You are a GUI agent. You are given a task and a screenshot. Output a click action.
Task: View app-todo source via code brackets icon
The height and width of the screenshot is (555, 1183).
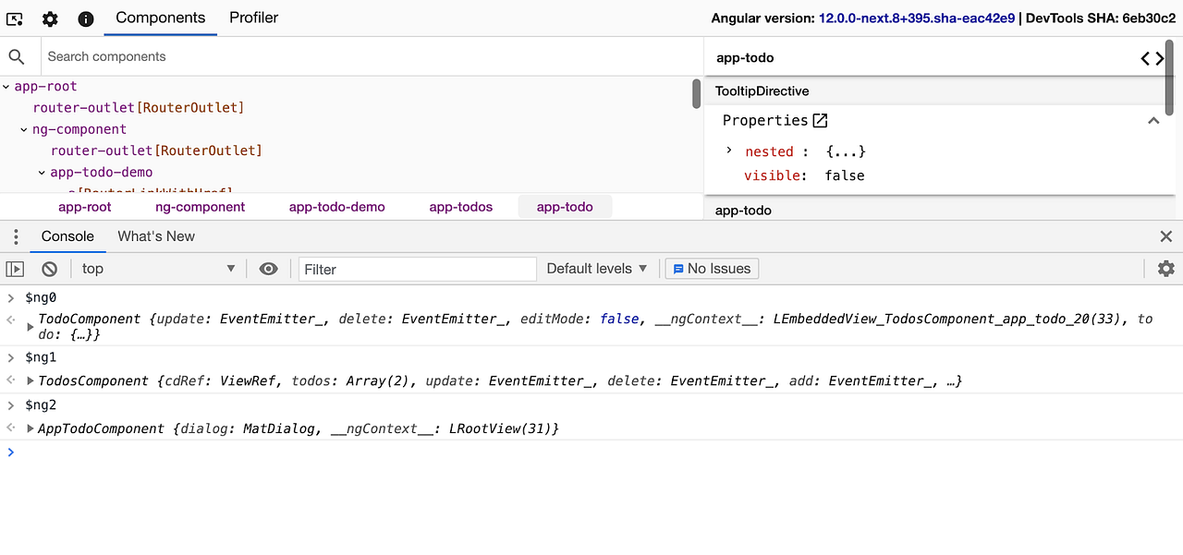pyautogui.click(x=1152, y=57)
